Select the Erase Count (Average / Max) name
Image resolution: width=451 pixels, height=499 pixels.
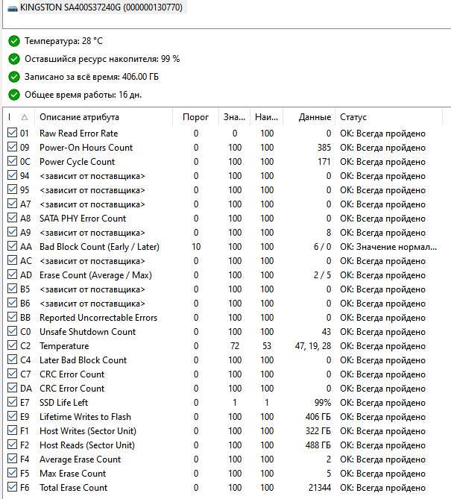(95, 275)
